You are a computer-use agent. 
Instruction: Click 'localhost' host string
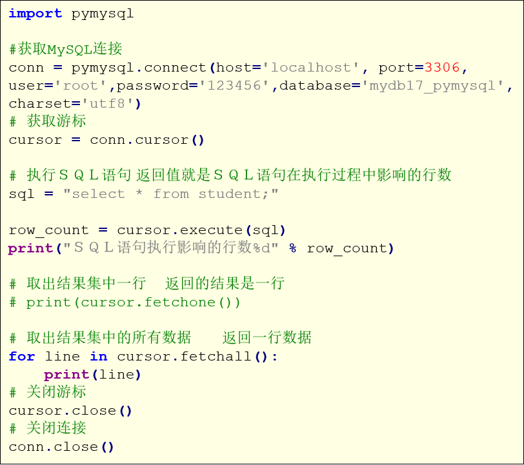(x=310, y=68)
